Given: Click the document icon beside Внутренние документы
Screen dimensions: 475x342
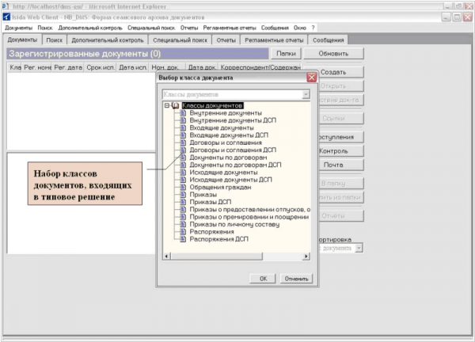Looking at the screenshot, I should pyautogui.click(x=183, y=112).
